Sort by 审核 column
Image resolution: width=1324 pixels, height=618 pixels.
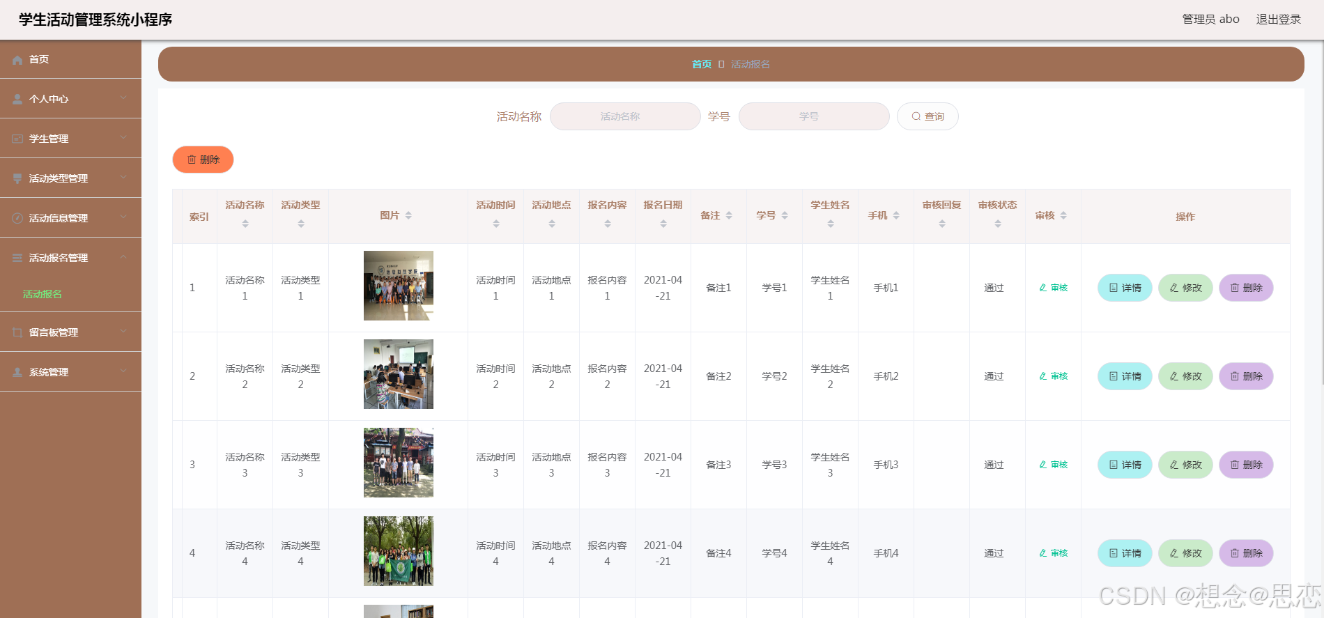tap(1063, 215)
